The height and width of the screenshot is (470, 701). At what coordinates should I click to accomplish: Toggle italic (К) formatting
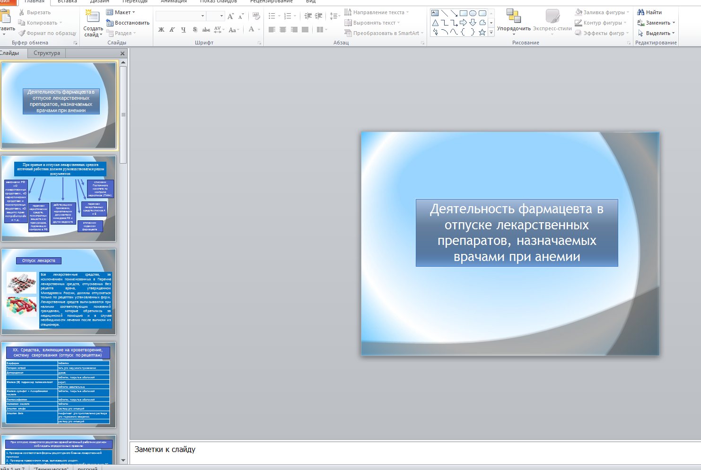click(x=172, y=29)
